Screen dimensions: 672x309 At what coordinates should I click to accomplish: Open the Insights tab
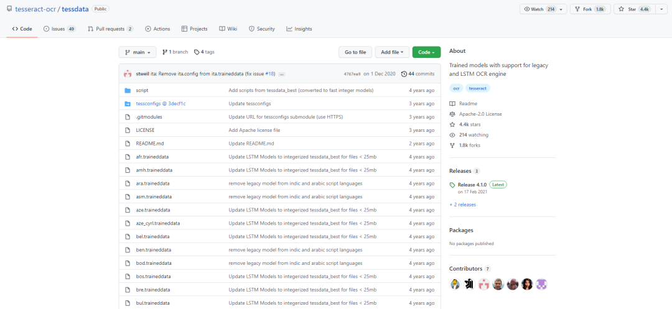[x=299, y=29]
